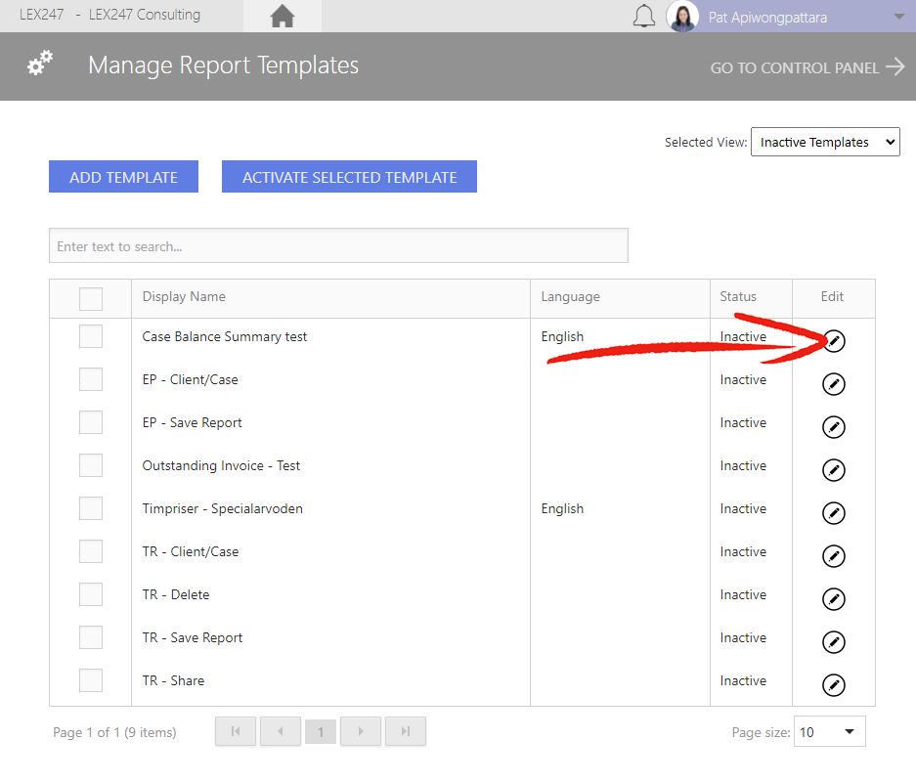Screen dimensions: 916x783
Task: Check the EP - Client/Case row
Action: (x=91, y=380)
